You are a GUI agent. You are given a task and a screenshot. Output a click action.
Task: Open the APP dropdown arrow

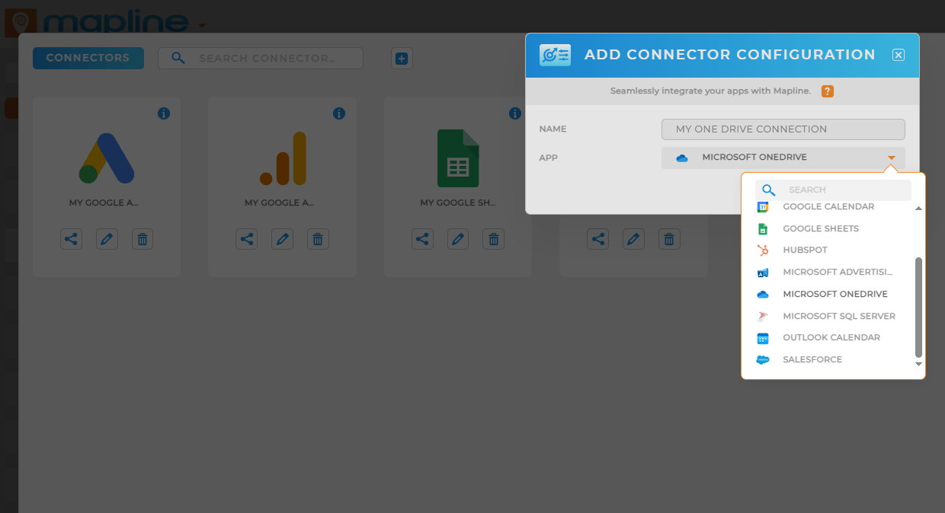pos(890,158)
